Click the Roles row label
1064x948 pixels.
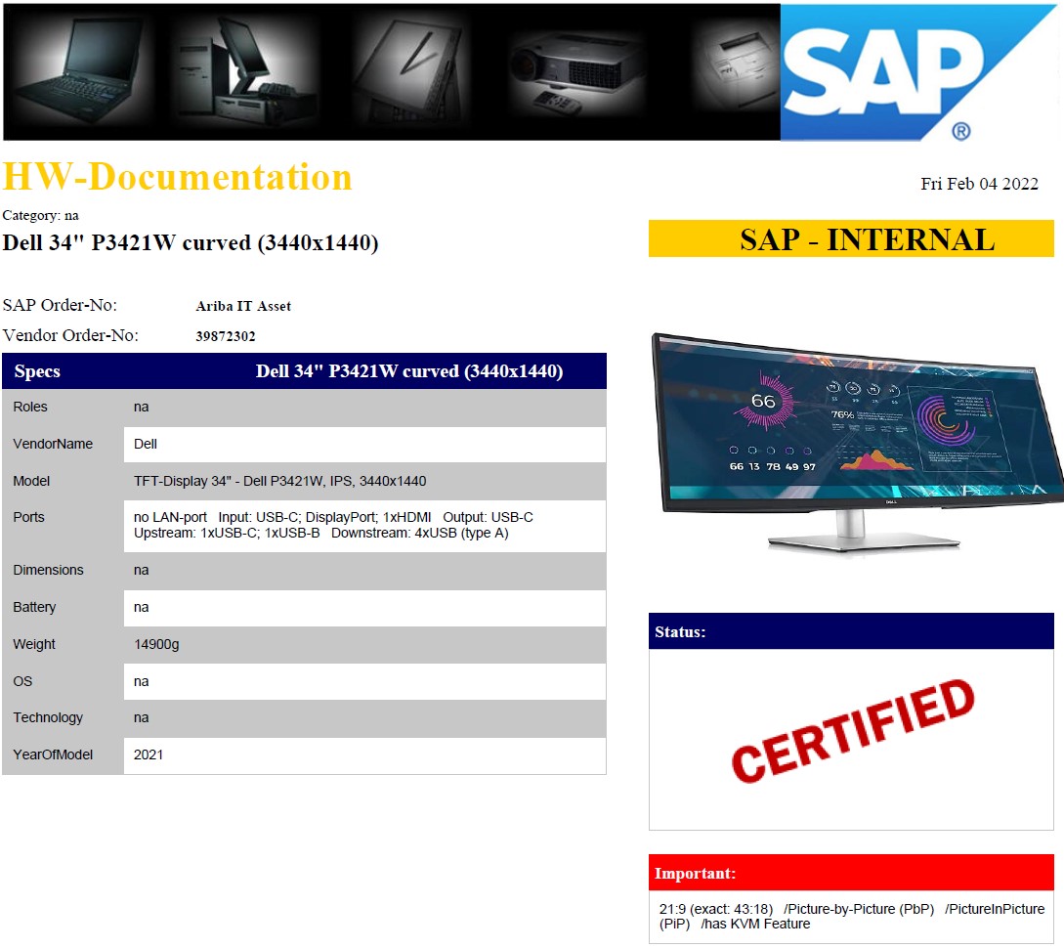[x=30, y=407]
